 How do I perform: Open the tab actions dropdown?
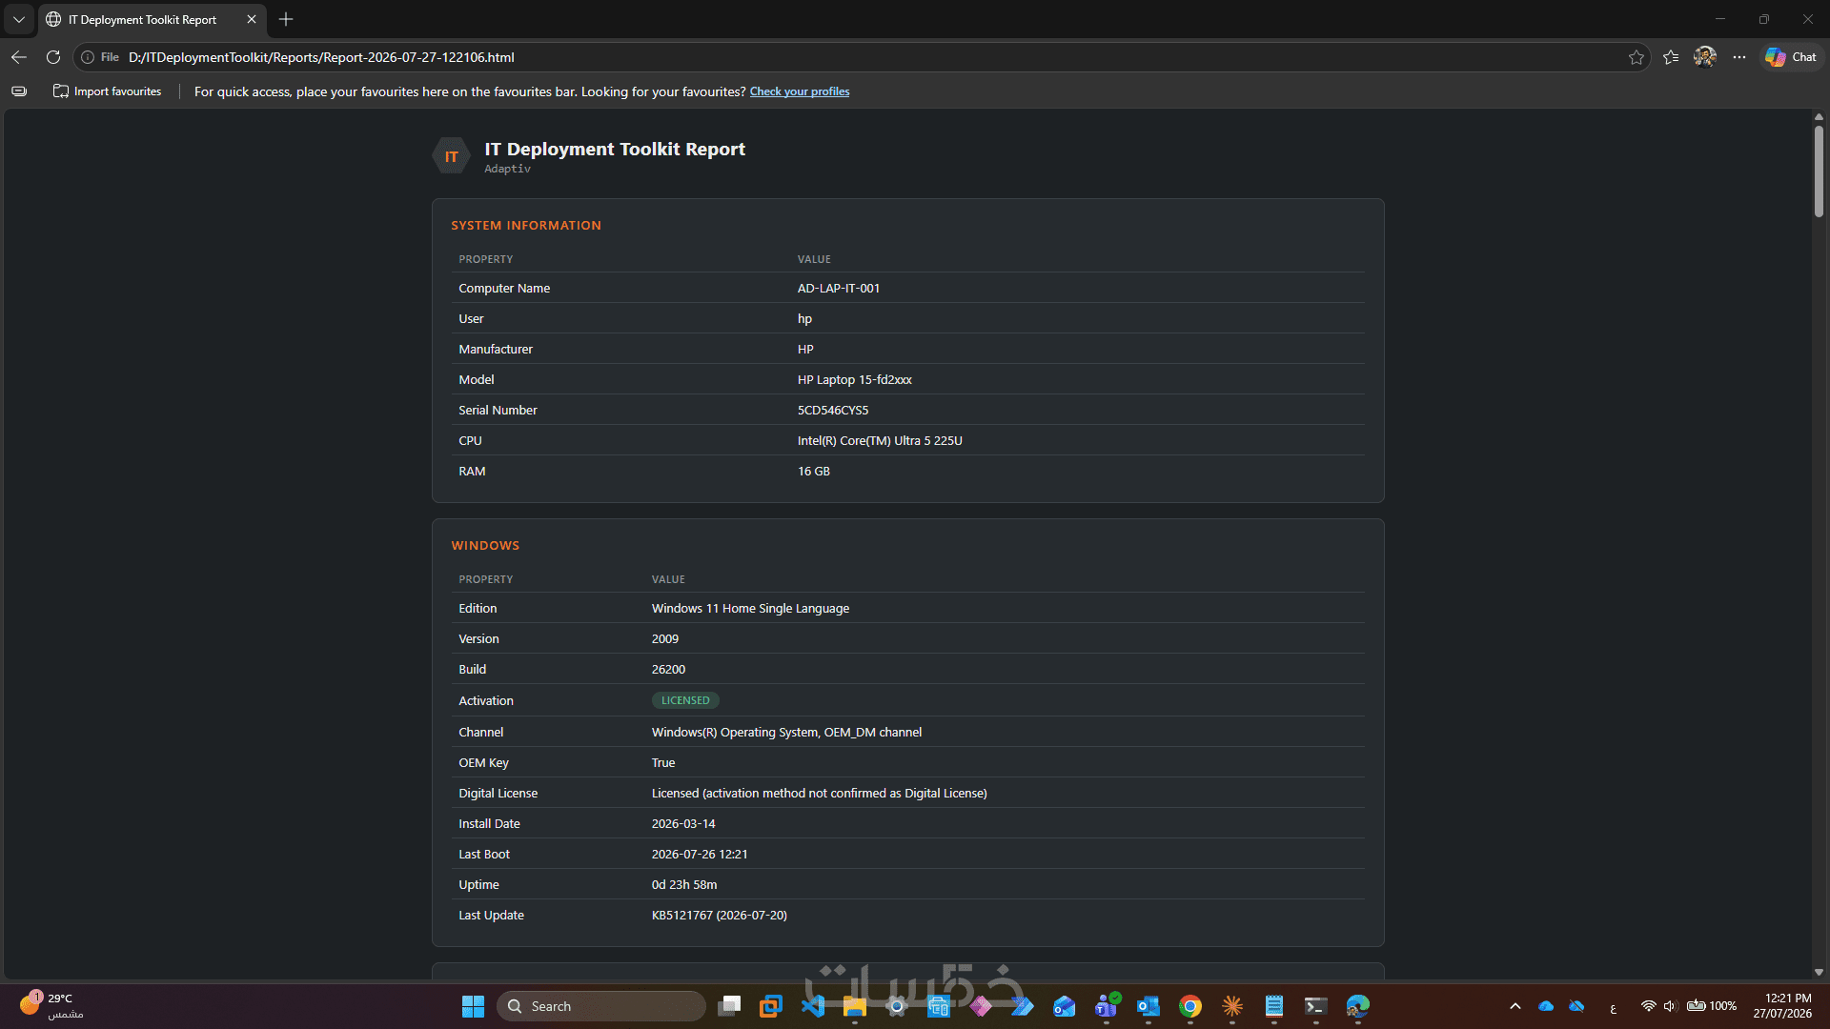click(19, 19)
